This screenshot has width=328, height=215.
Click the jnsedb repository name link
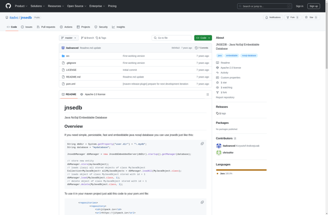point(26,17)
